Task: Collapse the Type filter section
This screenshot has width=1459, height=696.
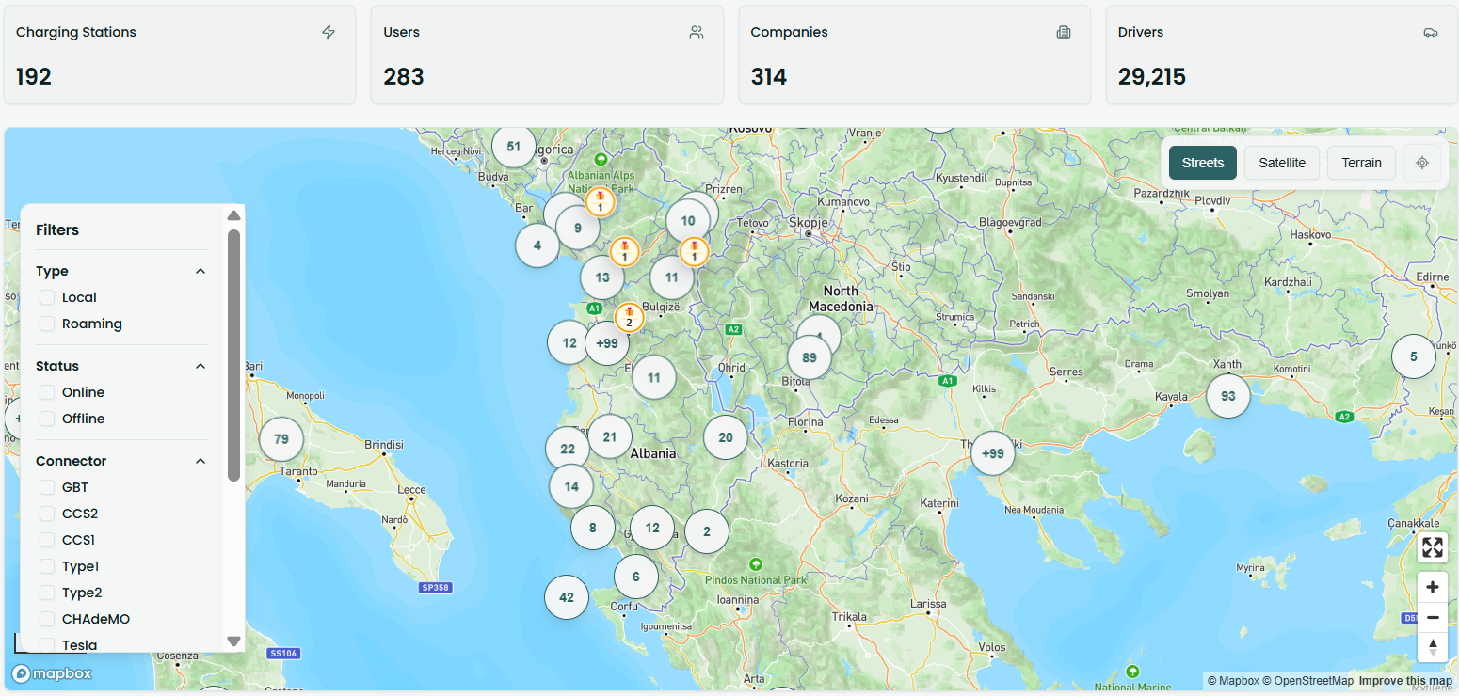Action: pos(200,271)
